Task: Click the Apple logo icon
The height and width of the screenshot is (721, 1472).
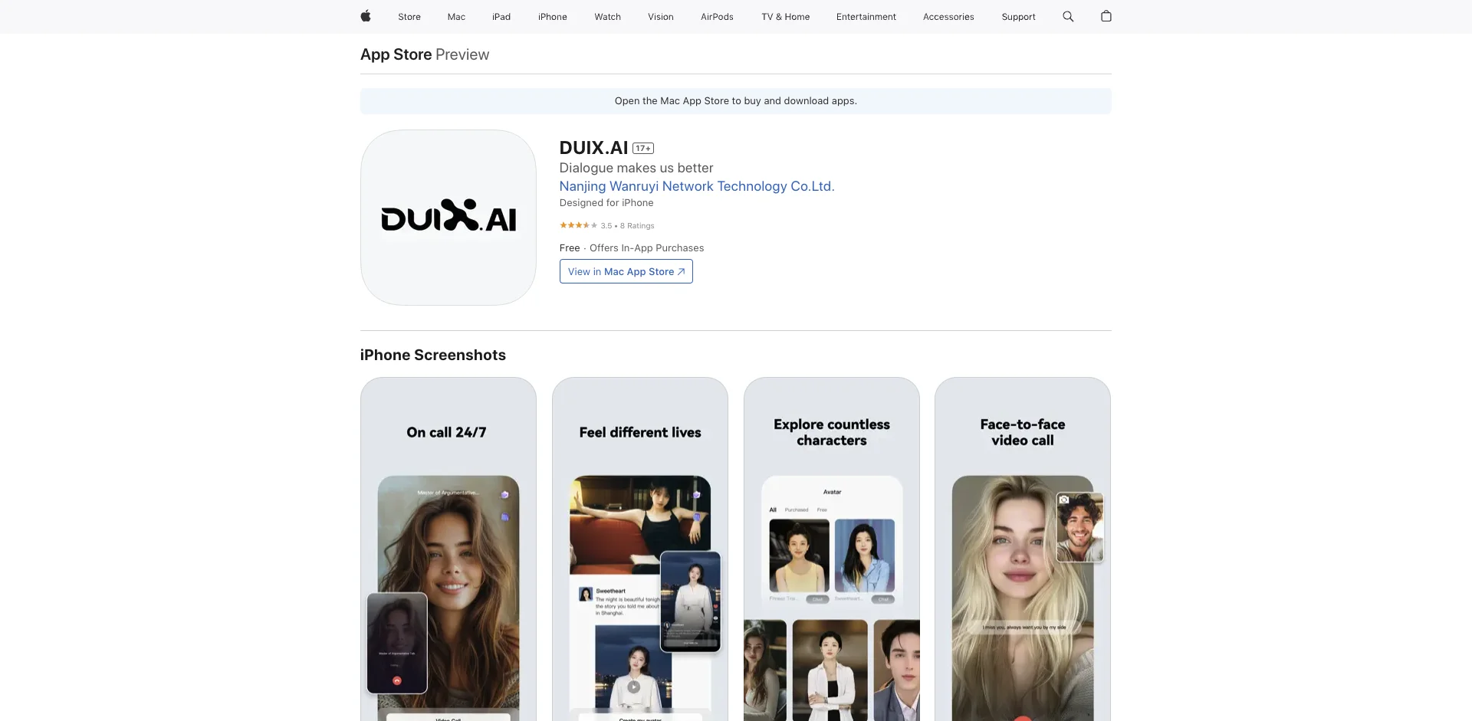Action: (366, 16)
